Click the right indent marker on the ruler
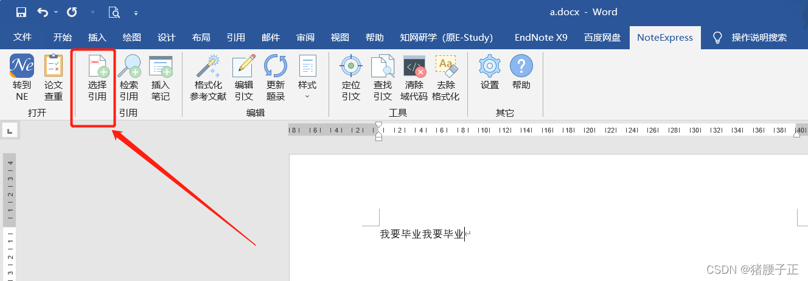The height and width of the screenshot is (281, 808). (797, 133)
